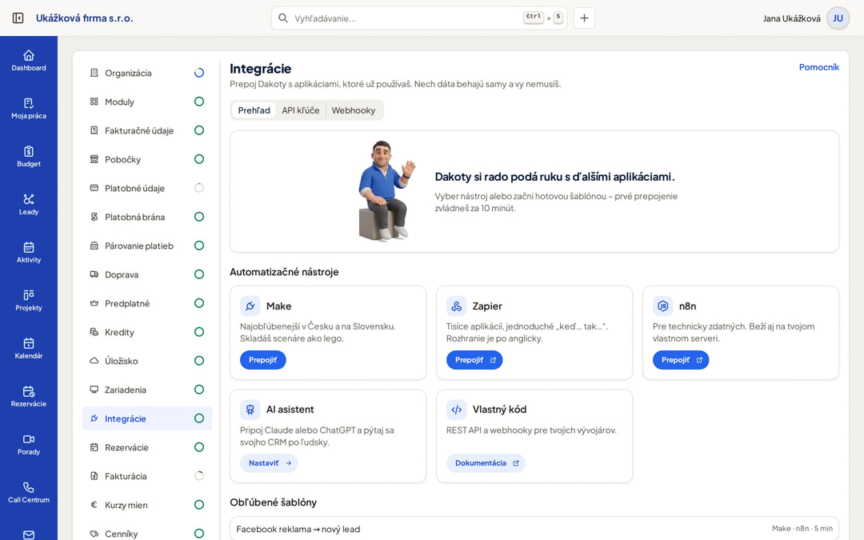Open Fakturácia settings

[147, 476]
